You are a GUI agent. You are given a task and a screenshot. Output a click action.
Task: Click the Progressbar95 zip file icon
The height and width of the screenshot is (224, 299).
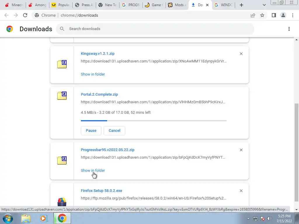coord(62,160)
